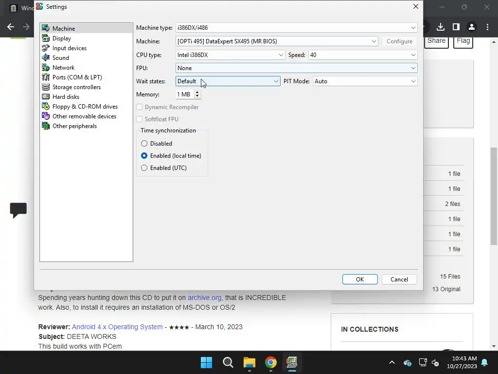Click the browser back arrow
Image resolution: width=498 pixels, height=374 pixels.
coord(11,27)
